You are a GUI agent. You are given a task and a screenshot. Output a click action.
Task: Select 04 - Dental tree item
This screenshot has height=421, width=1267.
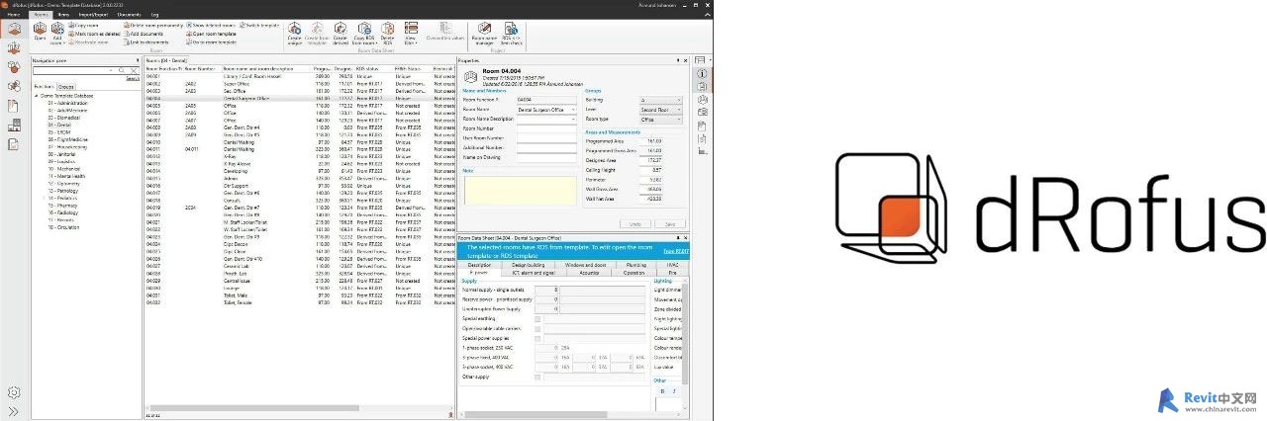click(60, 126)
